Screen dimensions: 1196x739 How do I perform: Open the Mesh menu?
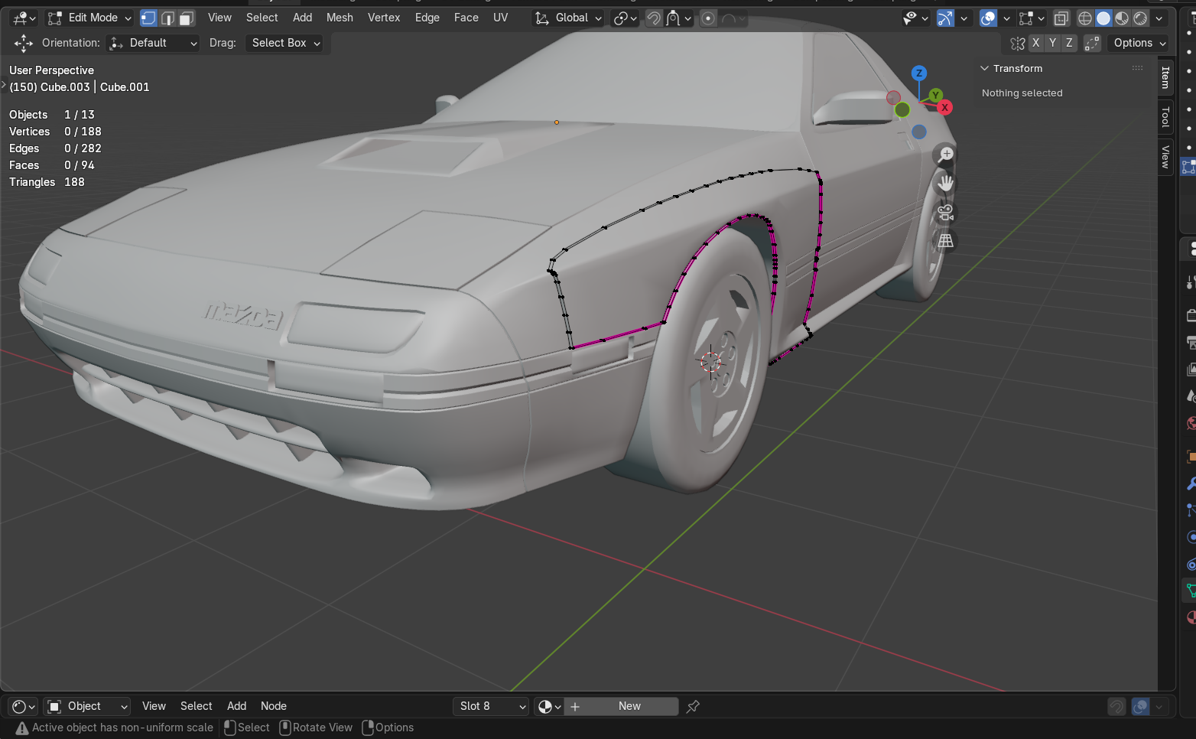(340, 18)
